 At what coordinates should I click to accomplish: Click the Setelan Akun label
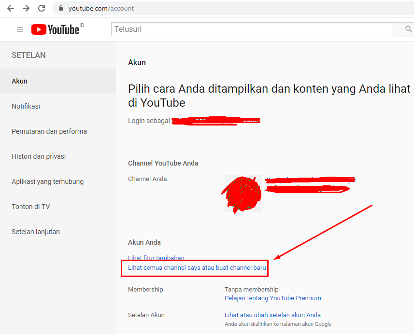point(146,315)
